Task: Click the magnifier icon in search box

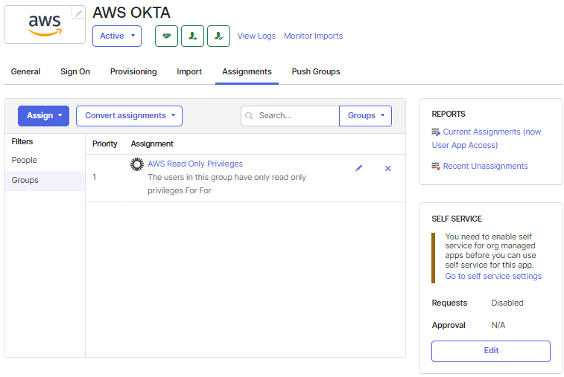Action: (x=249, y=115)
